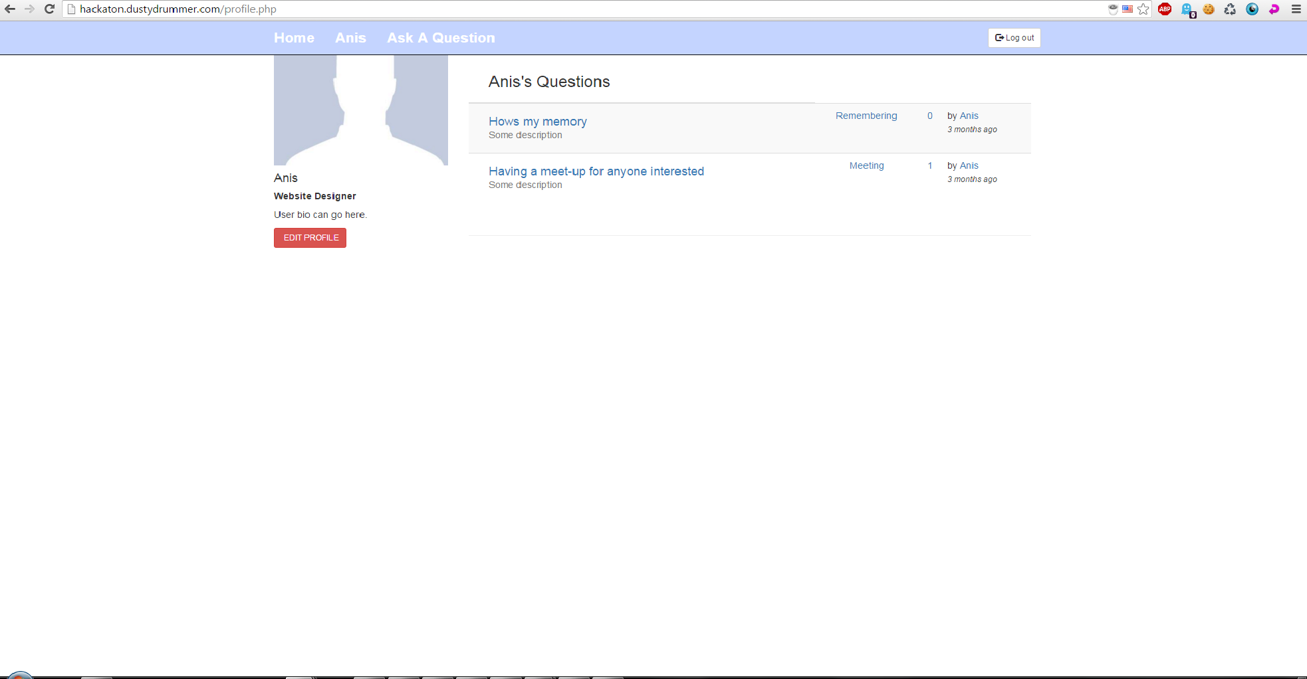Click the Log out button
Screen dimensions: 1307x679
1014,38
